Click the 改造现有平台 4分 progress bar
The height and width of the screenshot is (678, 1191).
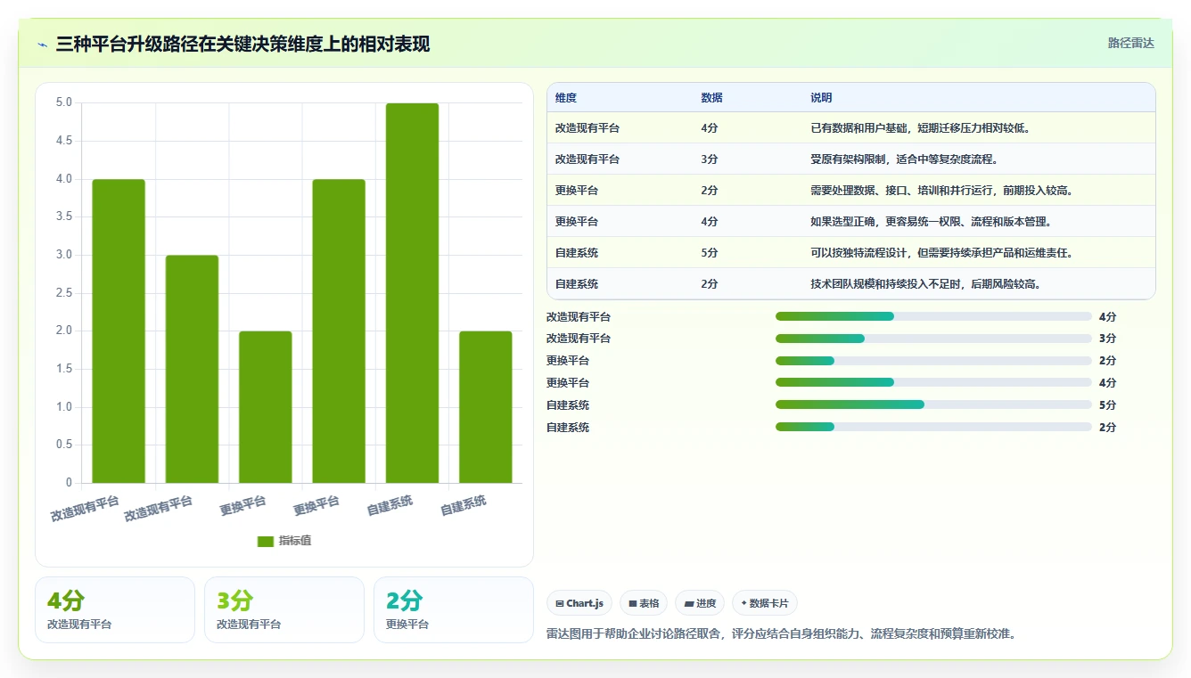point(933,316)
